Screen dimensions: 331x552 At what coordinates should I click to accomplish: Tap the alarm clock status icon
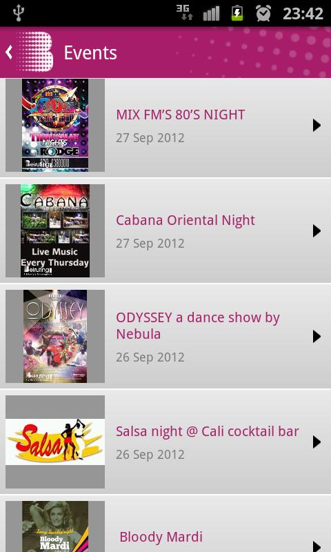point(263,13)
